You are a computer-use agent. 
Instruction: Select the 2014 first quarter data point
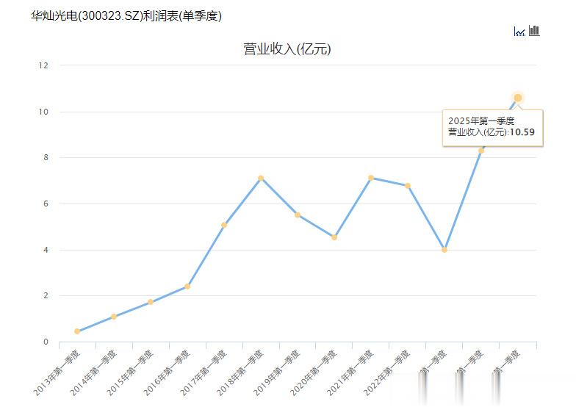pos(114,317)
